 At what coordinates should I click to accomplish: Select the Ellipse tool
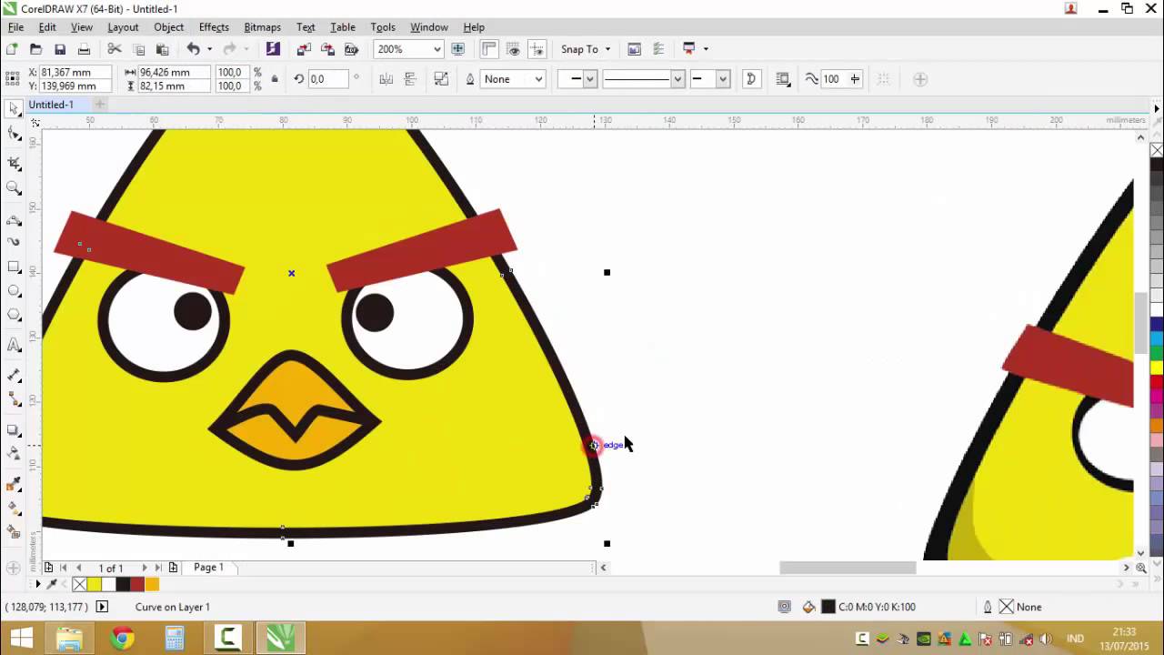pos(14,291)
